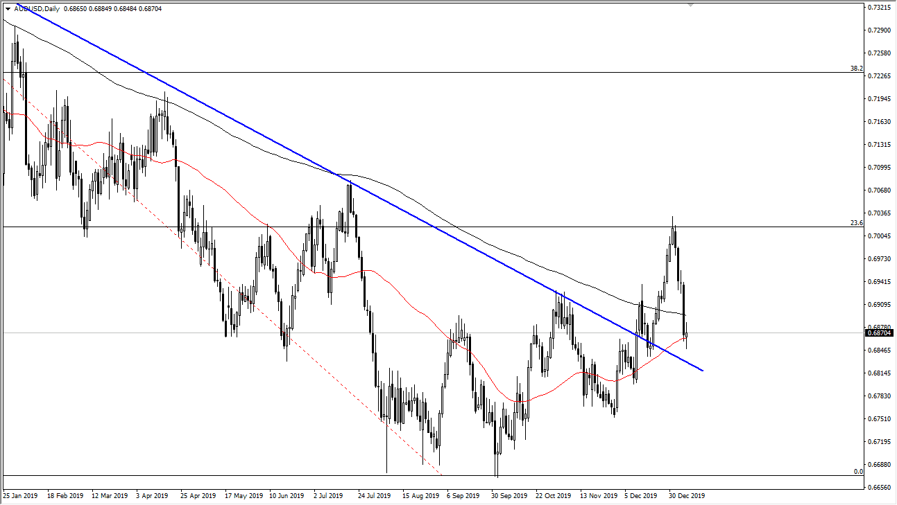Select the 38.2 Fibonacci level label

(x=856, y=69)
